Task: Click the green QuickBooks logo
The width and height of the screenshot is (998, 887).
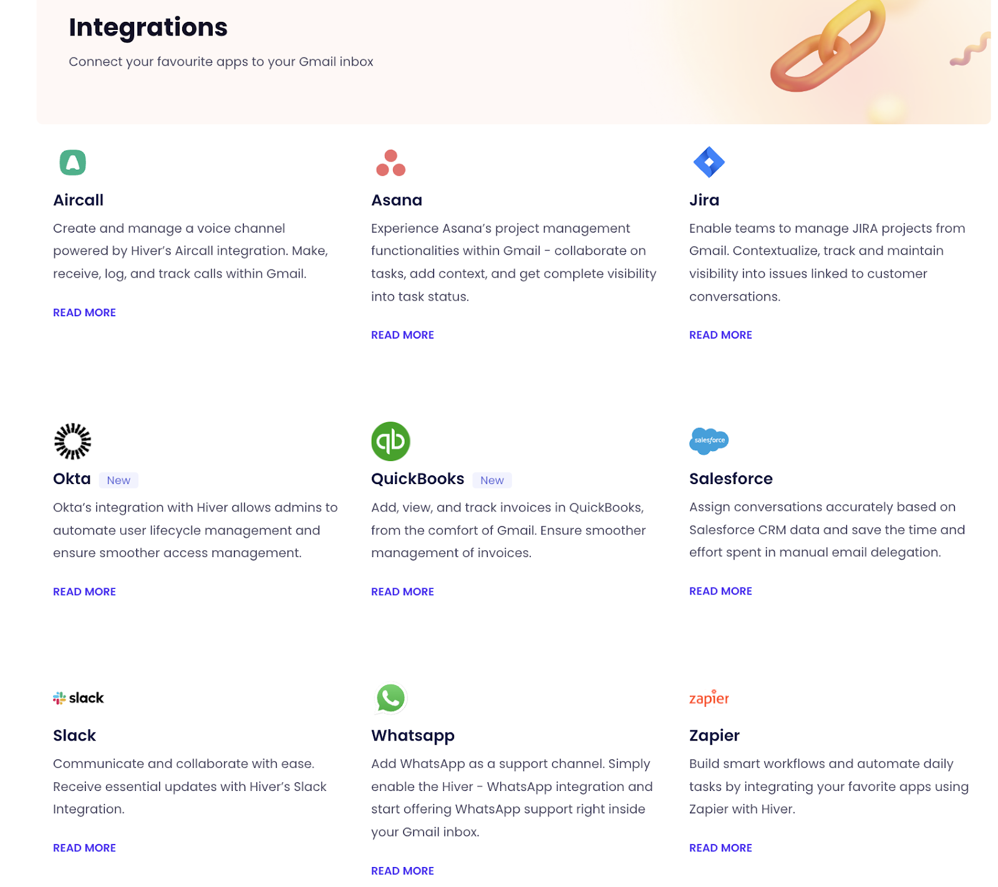Action: click(390, 441)
